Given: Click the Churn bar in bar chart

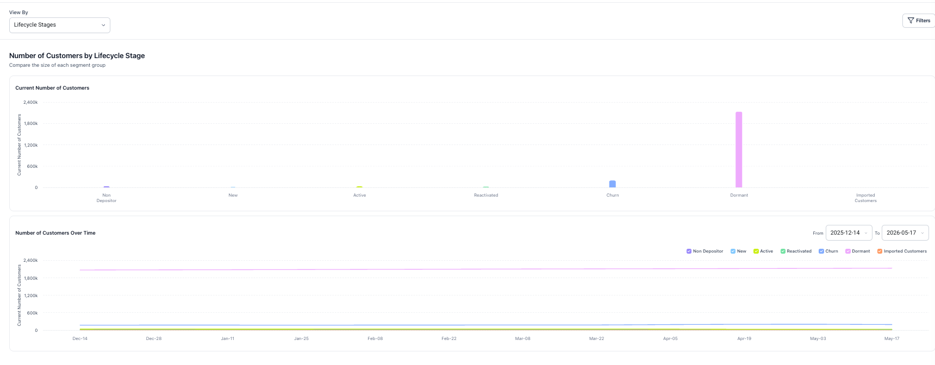Looking at the screenshot, I should (613, 184).
